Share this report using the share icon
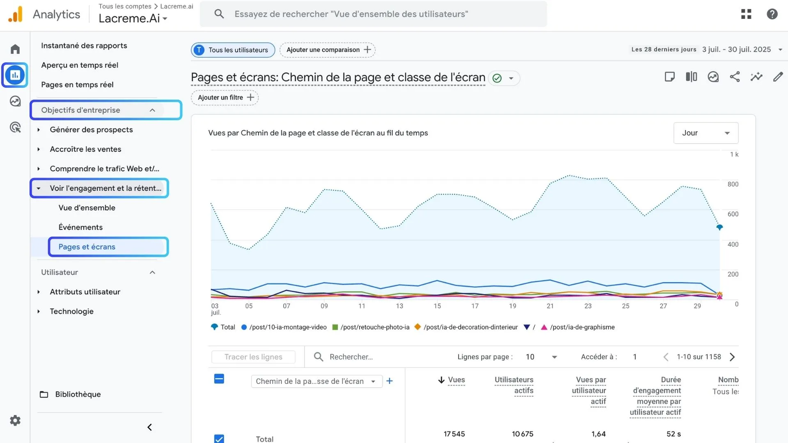 pyautogui.click(x=735, y=77)
